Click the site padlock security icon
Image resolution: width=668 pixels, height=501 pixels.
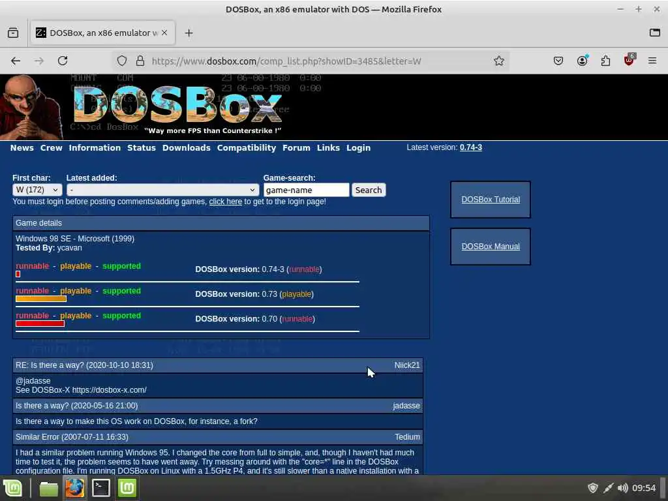[x=140, y=61]
